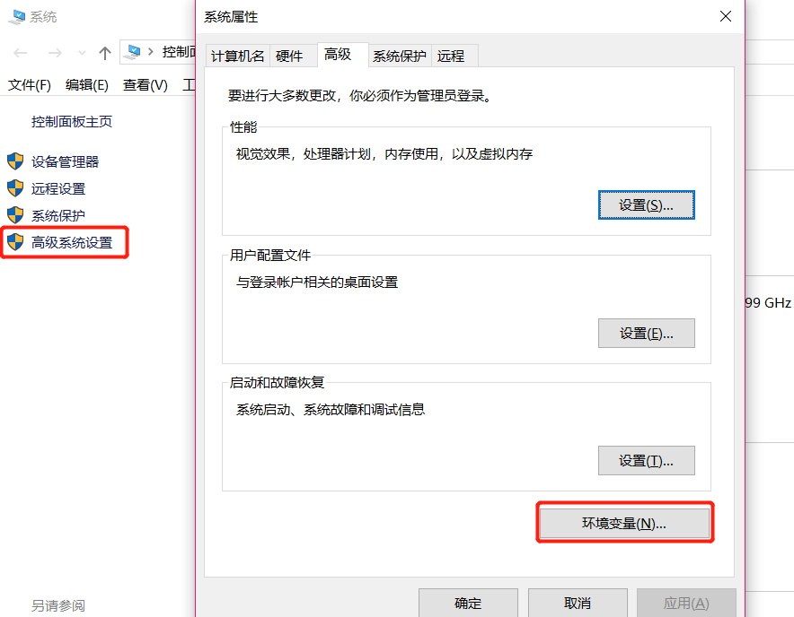This screenshot has height=617, width=794.
Task: Switch to the 系统保护 tab
Action: 399,55
